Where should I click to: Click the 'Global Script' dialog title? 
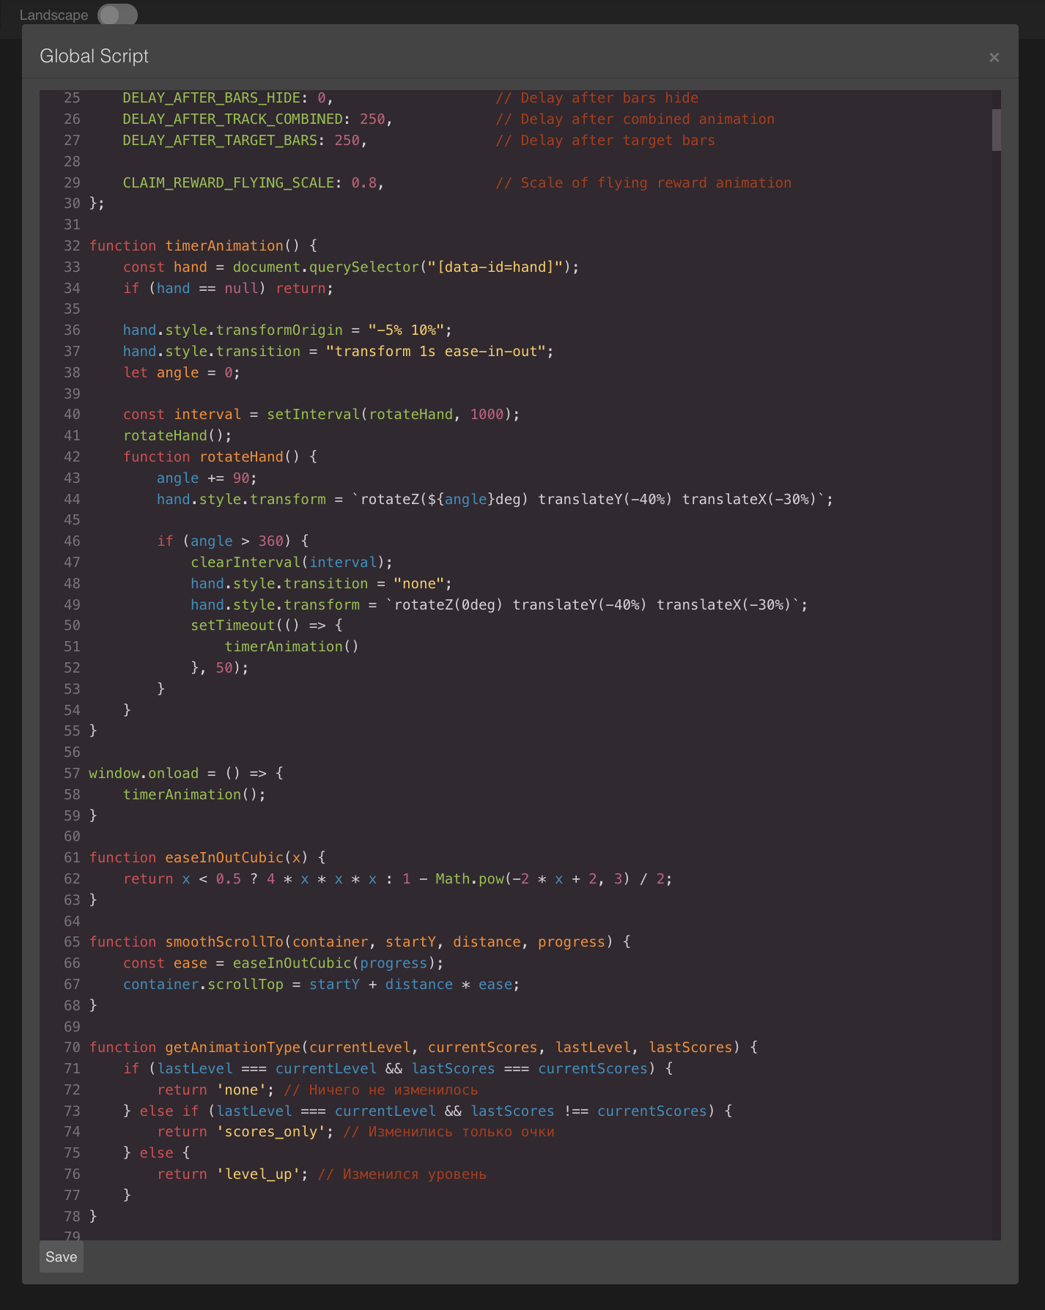pyautogui.click(x=94, y=56)
